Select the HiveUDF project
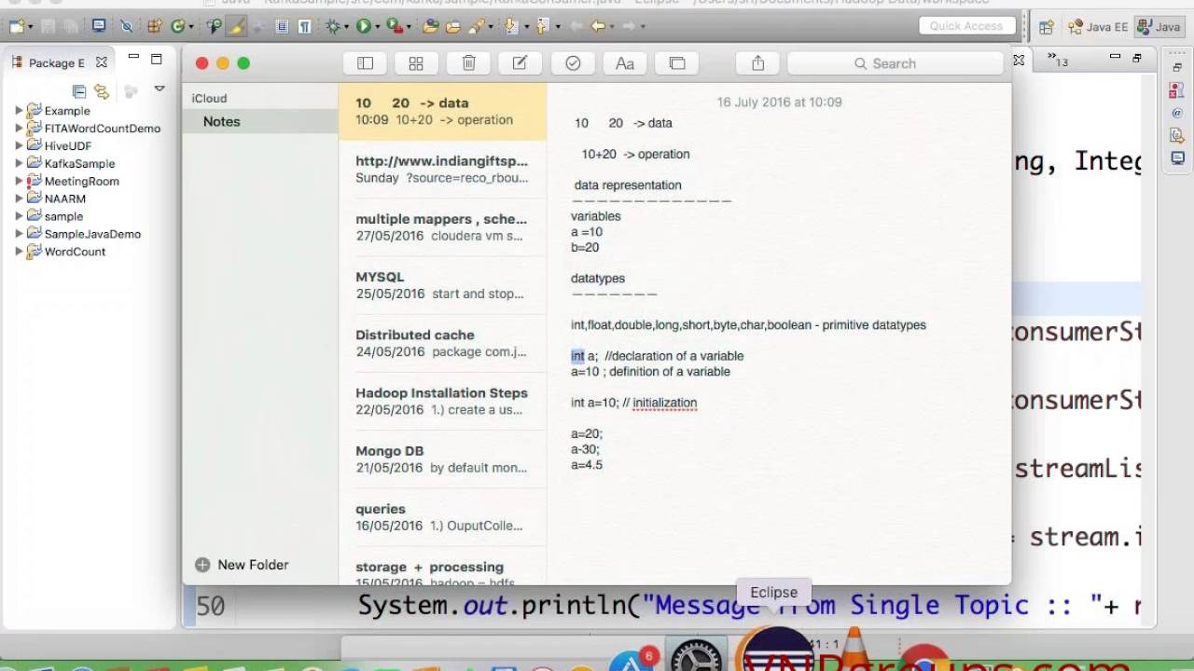Viewport: 1194px width, 671px height. click(67, 146)
